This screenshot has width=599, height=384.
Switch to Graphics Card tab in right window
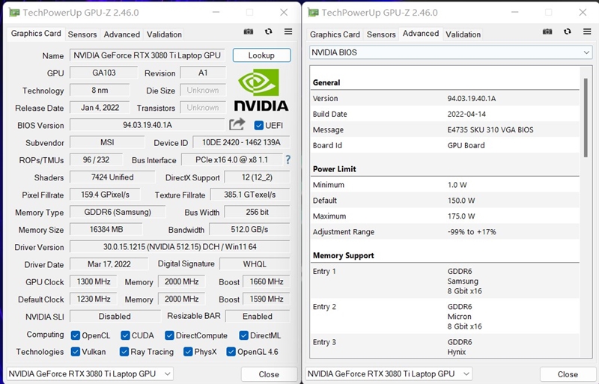335,34
